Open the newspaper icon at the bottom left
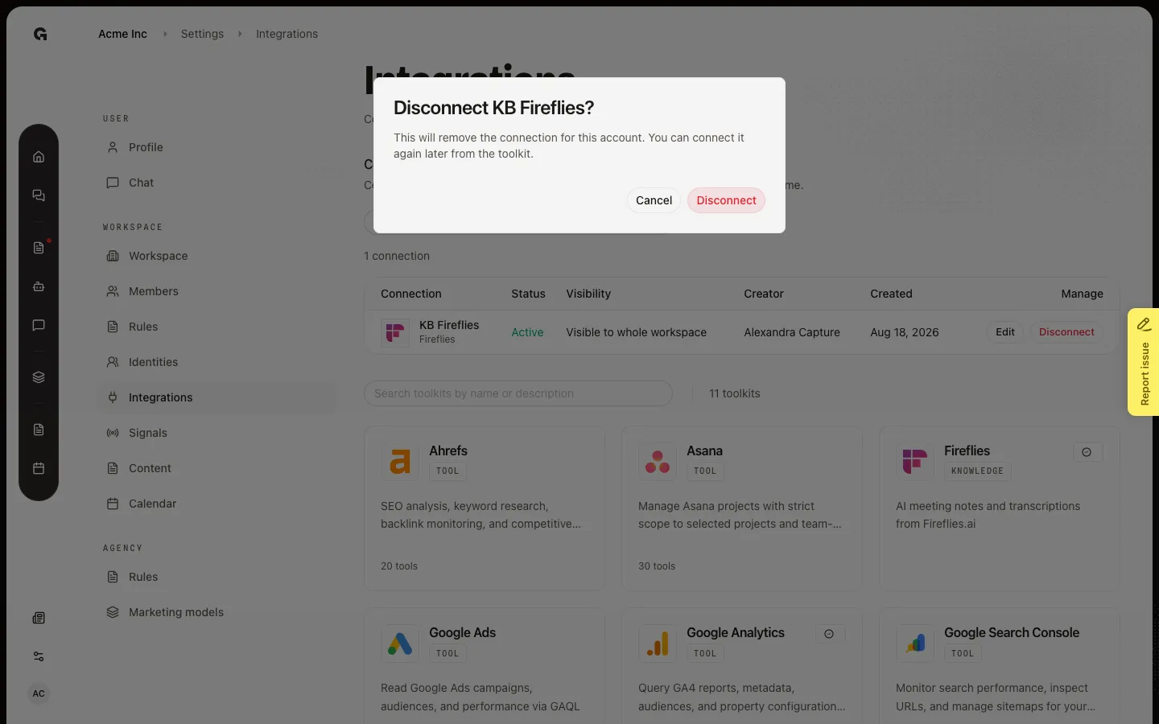The image size is (1159, 724). click(39, 618)
